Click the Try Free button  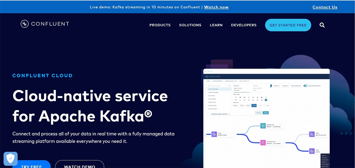coord(32,164)
